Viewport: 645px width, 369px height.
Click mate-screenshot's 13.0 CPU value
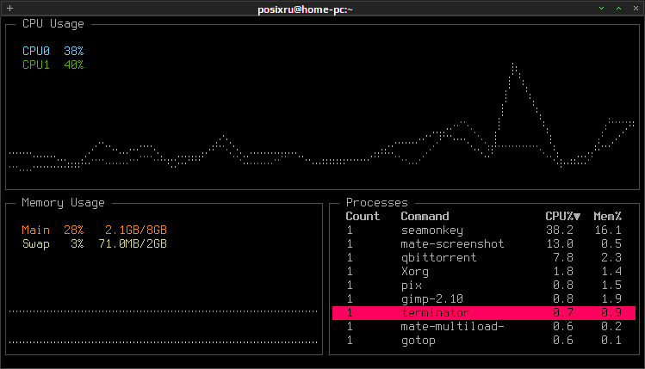560,244
